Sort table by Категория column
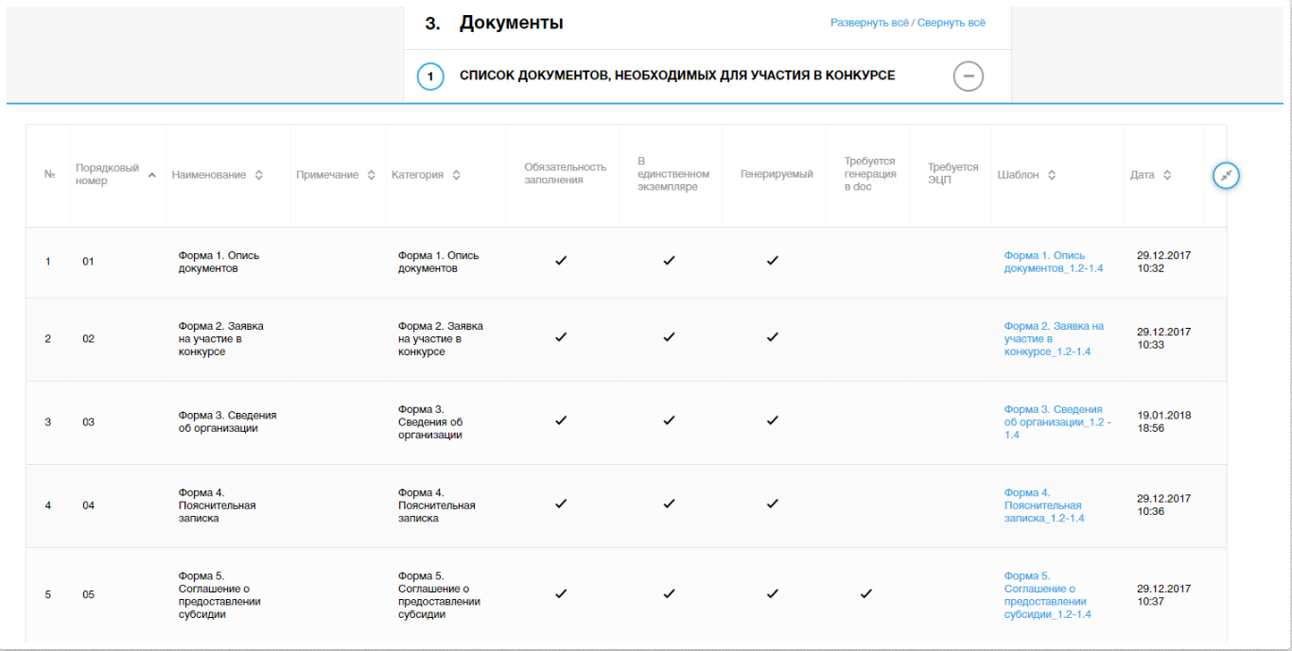1292x651 pixels. pos(426,175)
